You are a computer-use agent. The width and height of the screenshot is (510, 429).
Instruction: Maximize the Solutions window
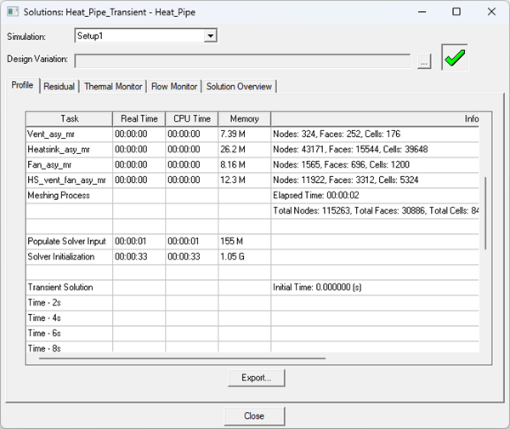click(456, 12)
